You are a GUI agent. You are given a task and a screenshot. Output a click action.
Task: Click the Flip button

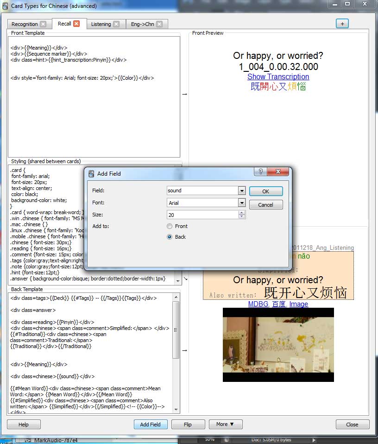(188, 424)
